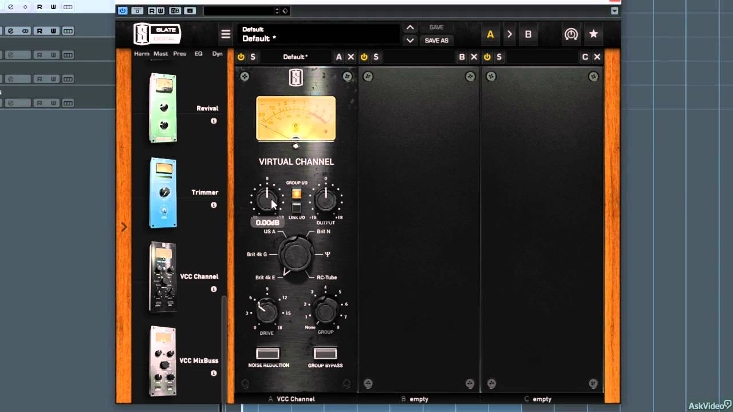This screenshot has height=412, width=733.
Task: Click the Output gain knob
Action: coord(326,200)
